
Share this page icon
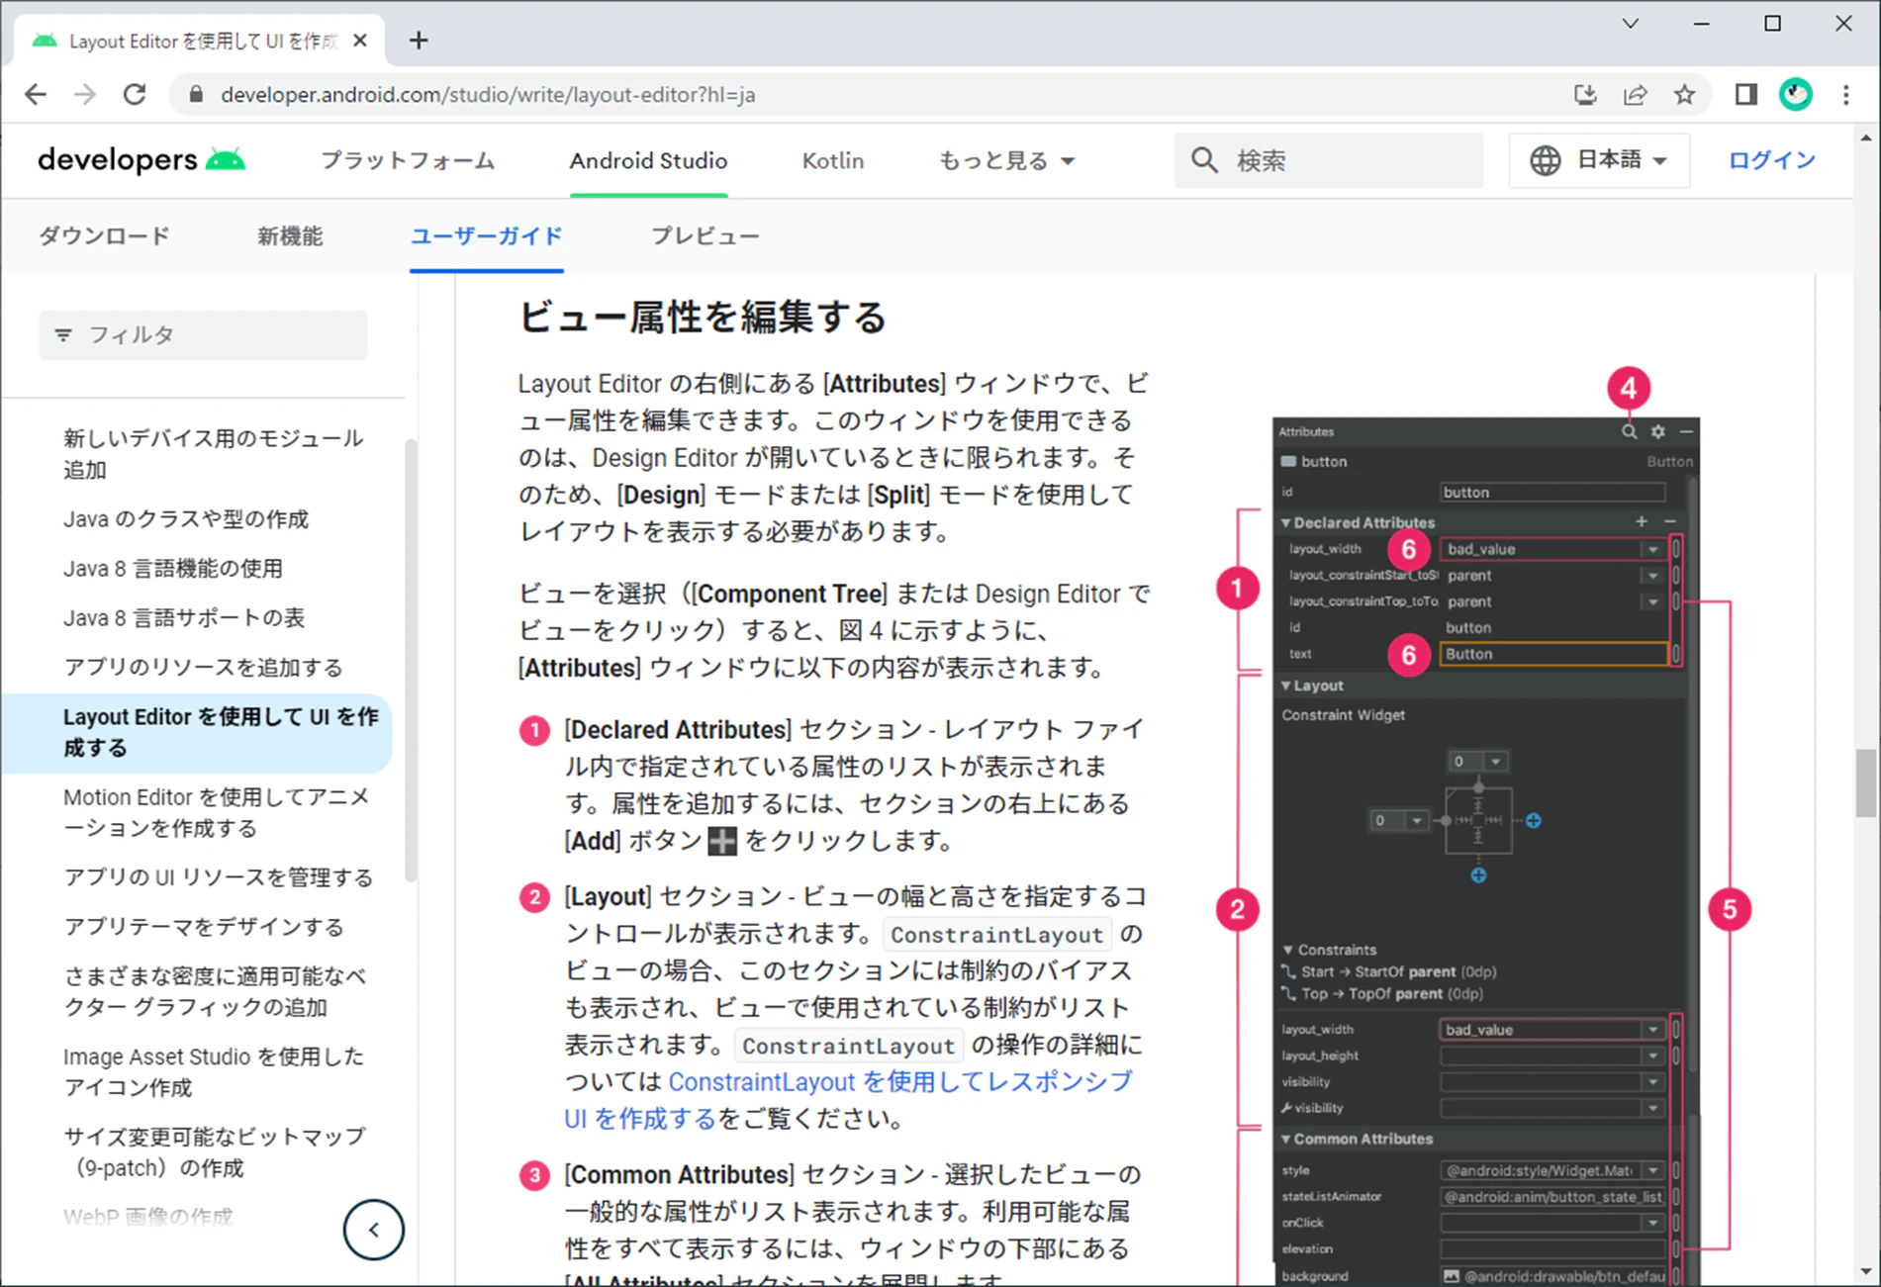click(1635, 95)
